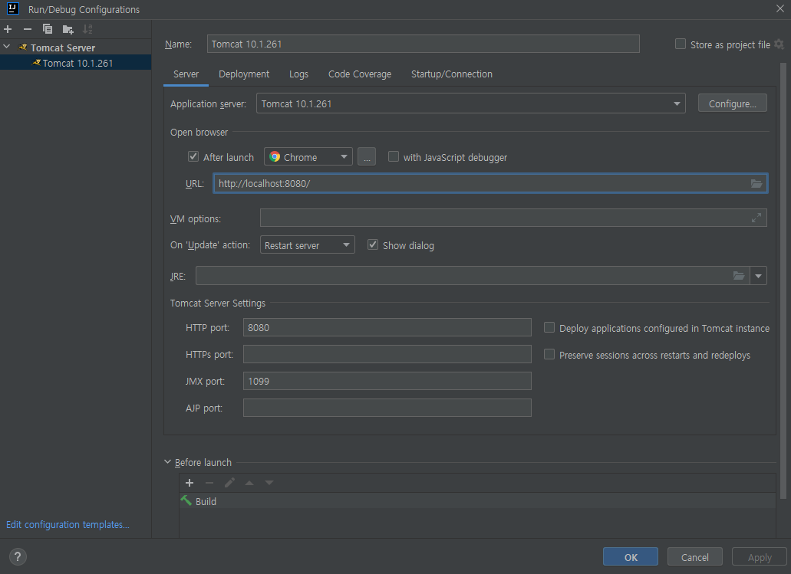Open the Chrome browser dropdown
Screen dimensions: 791x574
click(x=308, y=157)
